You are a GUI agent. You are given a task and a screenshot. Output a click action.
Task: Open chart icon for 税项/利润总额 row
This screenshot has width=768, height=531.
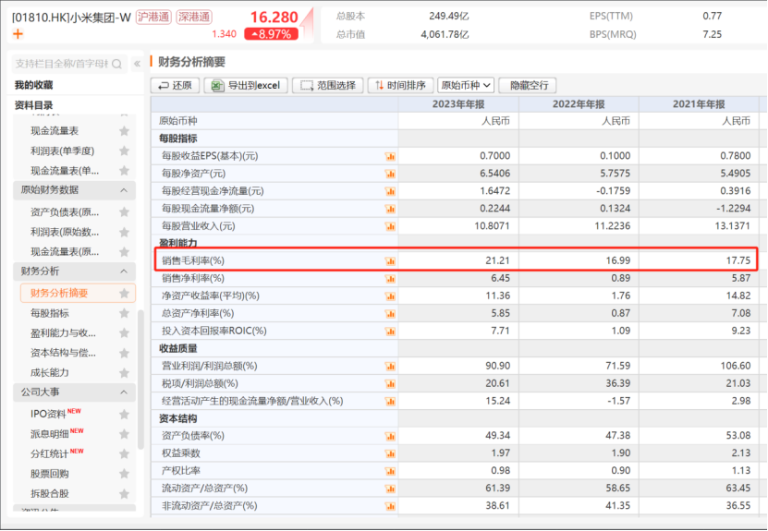pyautogui.click(x=390, y=384)
